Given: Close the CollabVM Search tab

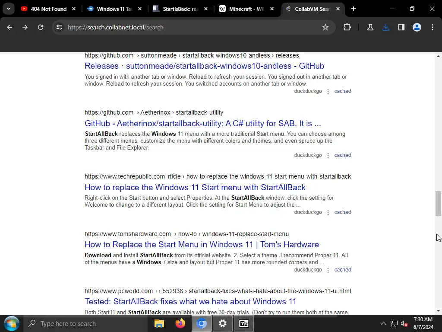Looking at the screenshot, I should 338,9.
